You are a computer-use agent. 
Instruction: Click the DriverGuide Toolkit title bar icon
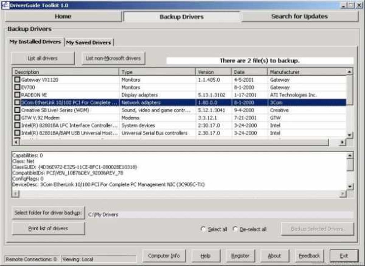click(x=6, y=5)
